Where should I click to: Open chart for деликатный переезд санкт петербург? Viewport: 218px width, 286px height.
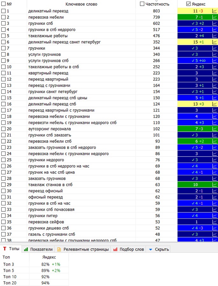pos(214,42)
